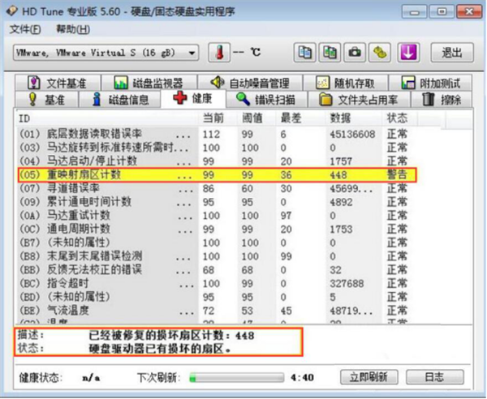The width and height of the screenshot is (487, 399).
Task: Switch to the 自动噪音管理 tab
Action: (250, 83)
